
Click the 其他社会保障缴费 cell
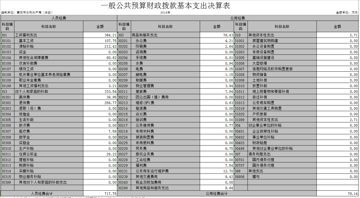[x=49, y=58]
